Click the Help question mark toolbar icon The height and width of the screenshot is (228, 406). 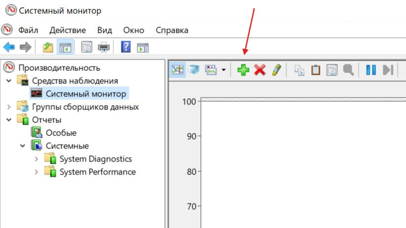coord(125,47)
